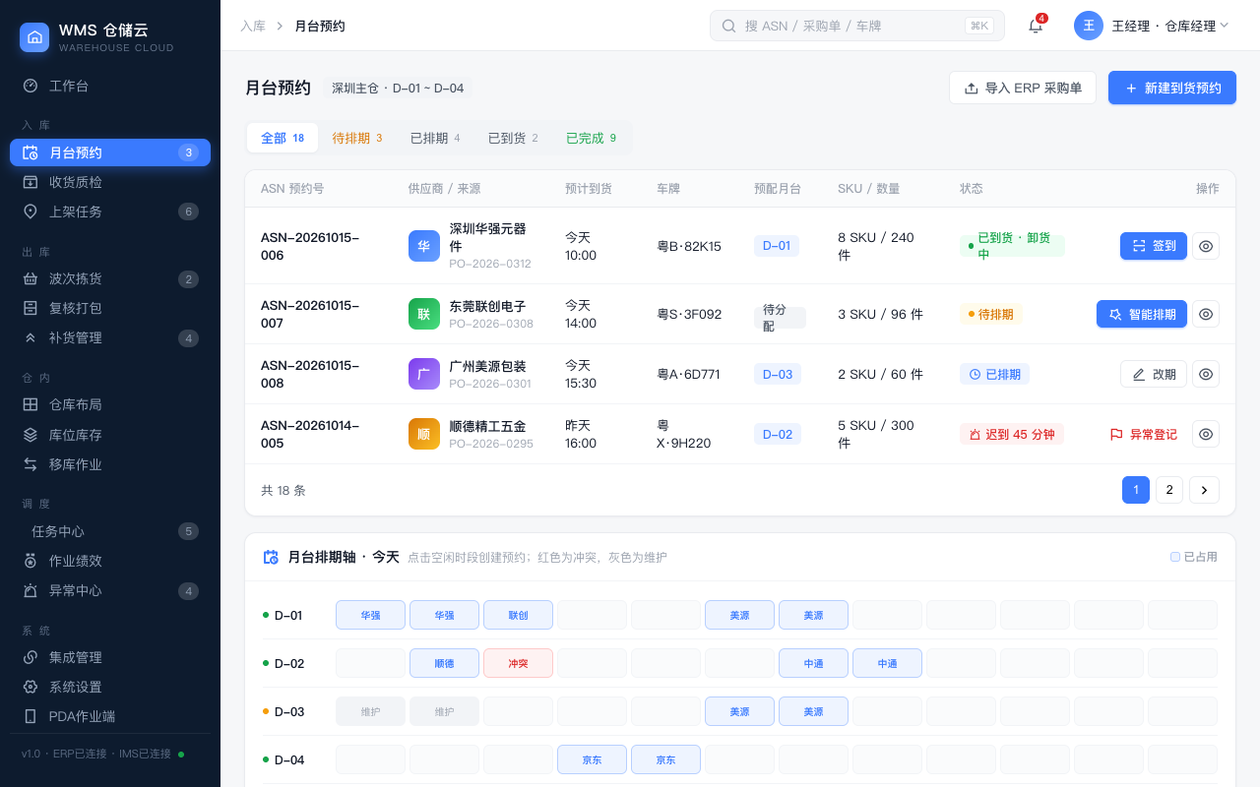Open the 工作台 dashboard
The image size is (1260, 787).
click(110, 86)
